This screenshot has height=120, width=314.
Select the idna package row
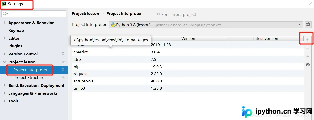point(188,59)
